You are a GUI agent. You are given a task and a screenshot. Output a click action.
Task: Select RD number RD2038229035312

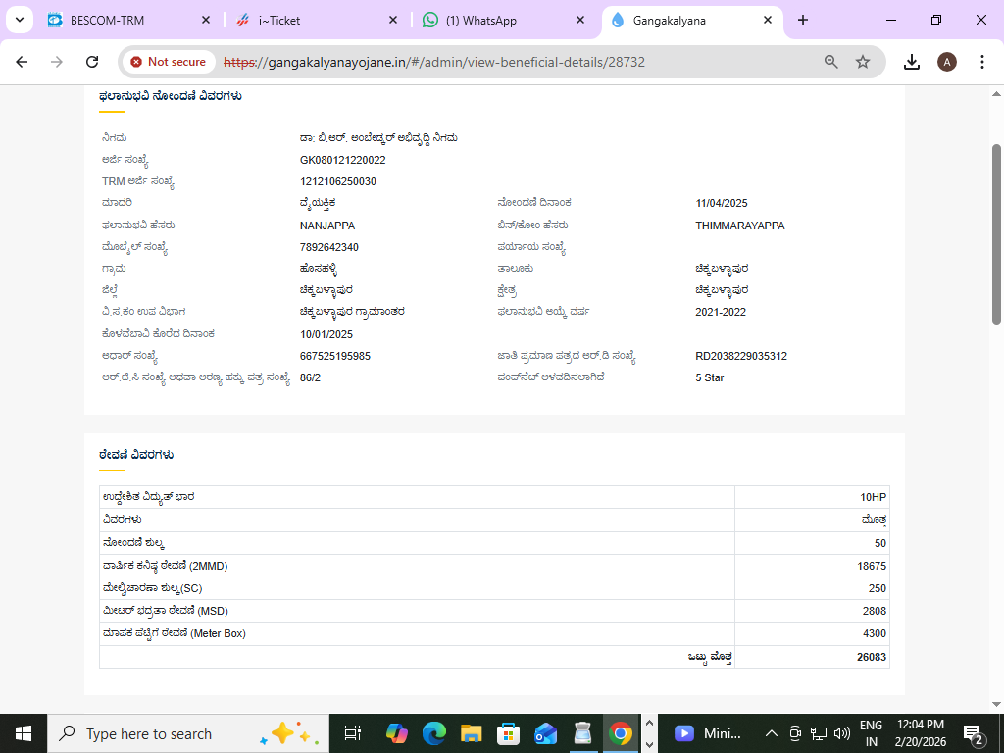click(741, 356)
